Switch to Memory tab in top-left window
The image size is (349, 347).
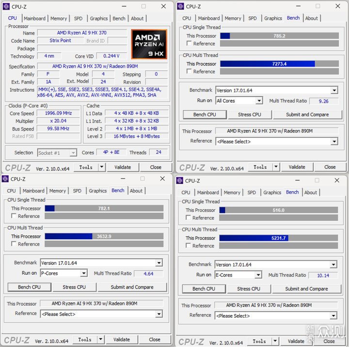pos(59,18)
